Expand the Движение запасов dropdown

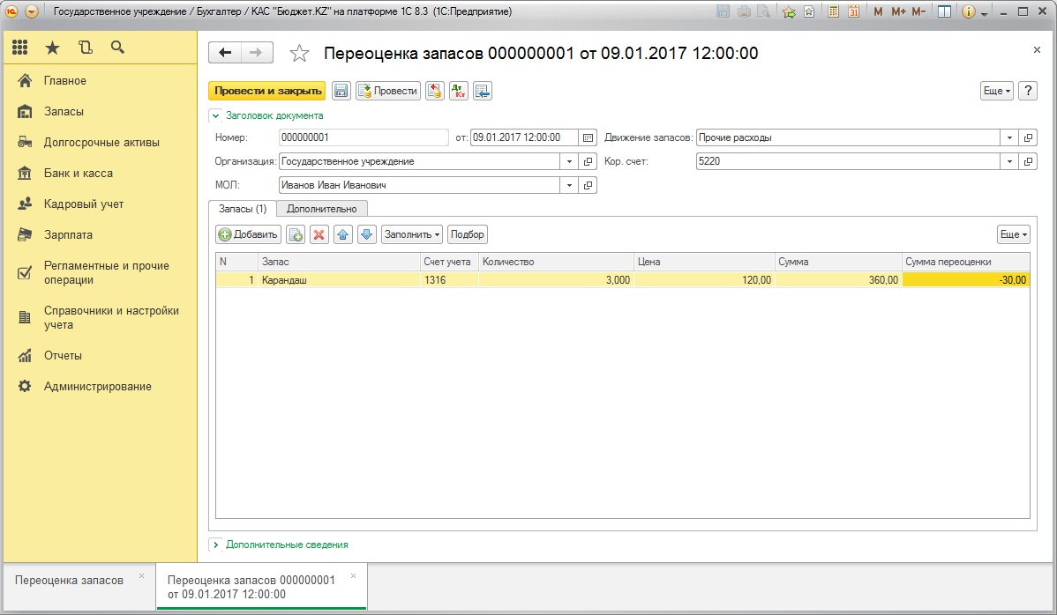pos(1009,137)
